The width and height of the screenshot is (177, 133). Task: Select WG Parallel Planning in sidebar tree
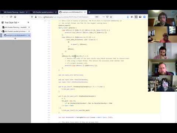pyautogui.click(x=15, y=27)
